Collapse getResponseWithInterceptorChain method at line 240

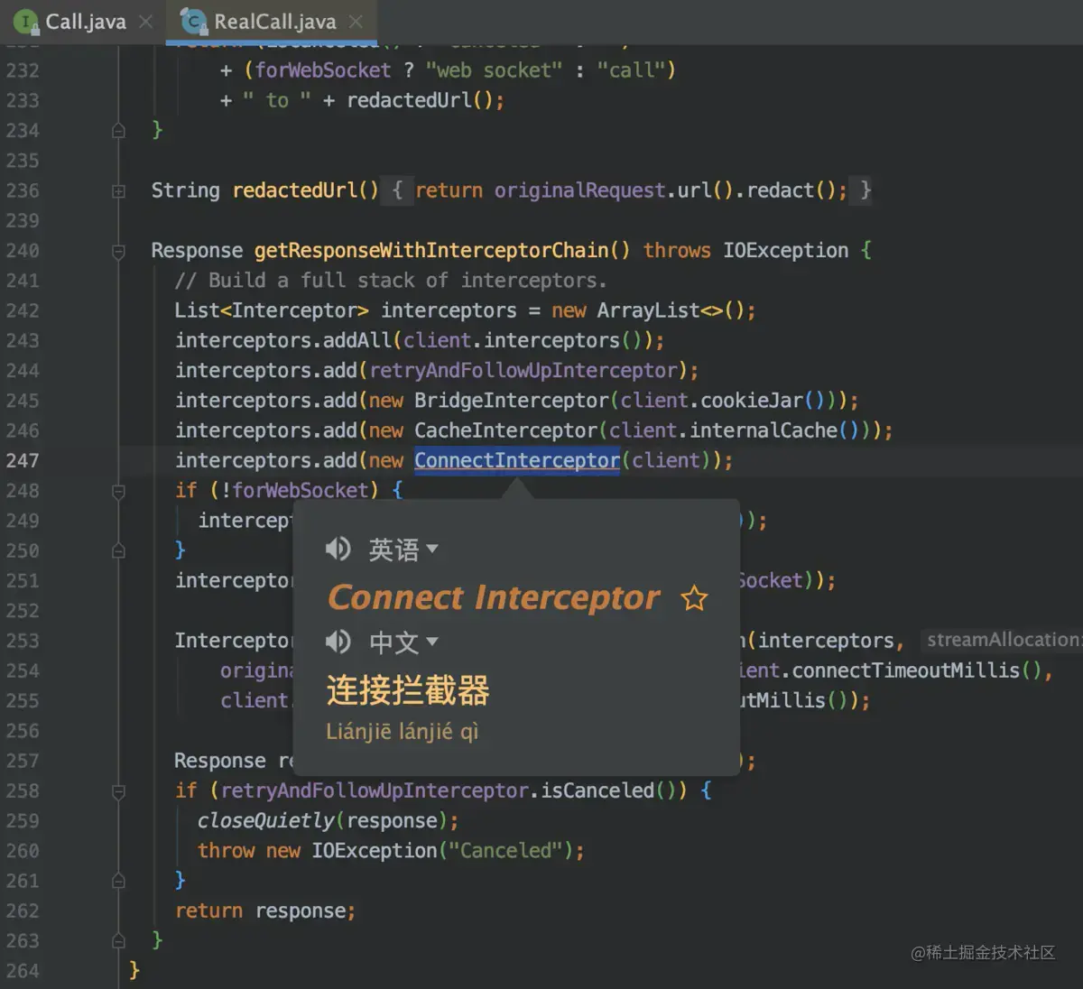pyautogui.click(x=118, y=251)
